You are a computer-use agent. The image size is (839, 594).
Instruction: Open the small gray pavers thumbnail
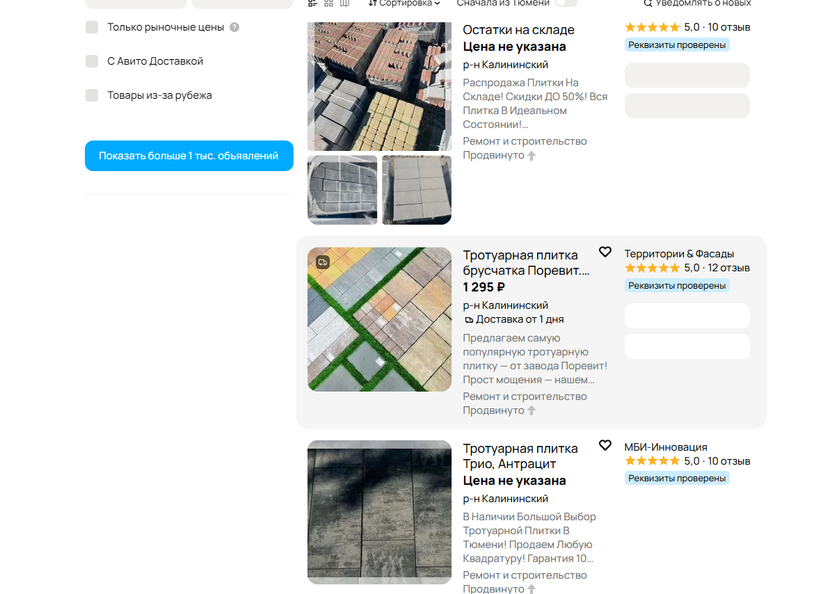[x=342, y=190]
